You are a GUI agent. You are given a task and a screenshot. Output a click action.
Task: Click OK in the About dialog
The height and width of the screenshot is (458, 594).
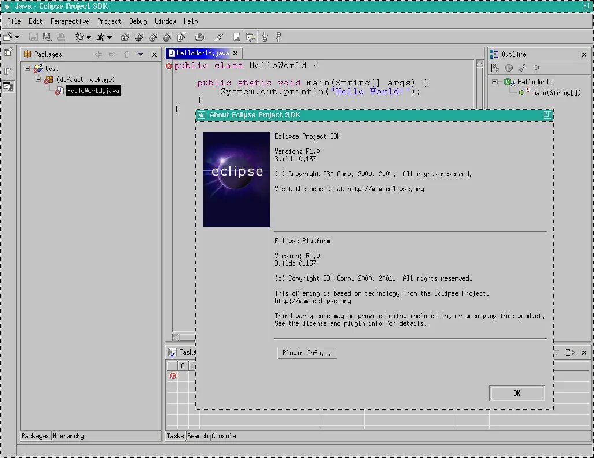[517, 393]
